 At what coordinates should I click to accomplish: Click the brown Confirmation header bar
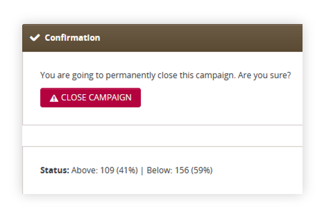(x=162, y=38)
